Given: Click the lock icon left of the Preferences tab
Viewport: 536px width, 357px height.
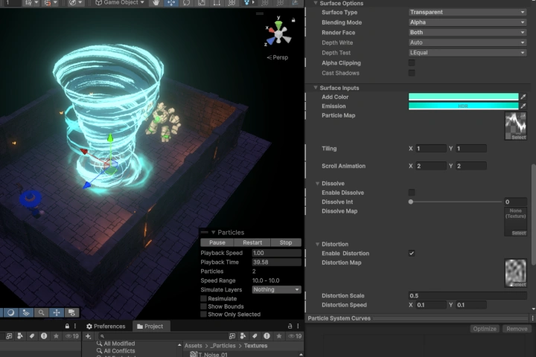Looking at the screenshot, I should click(x=67, y=327).
